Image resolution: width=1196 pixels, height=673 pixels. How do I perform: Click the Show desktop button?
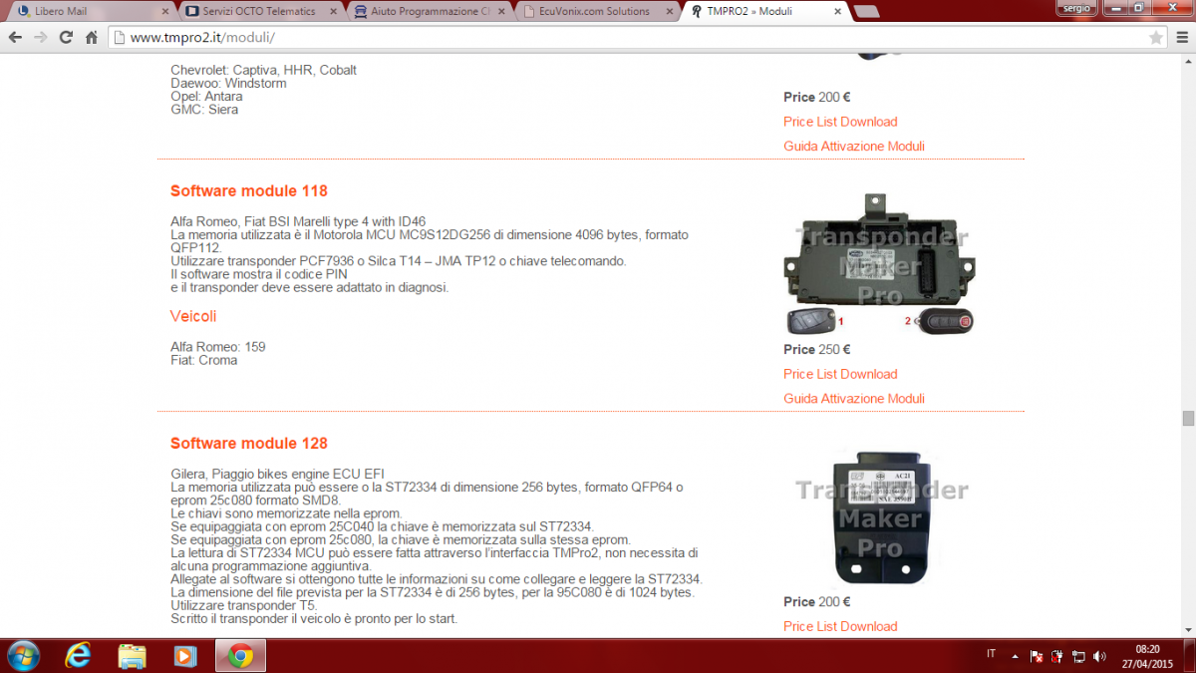(1189, 655)
